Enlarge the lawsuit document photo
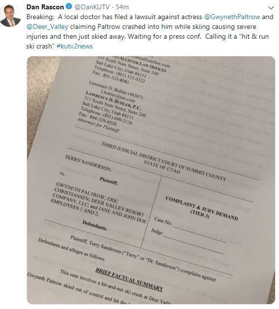 tap(151, 180)
